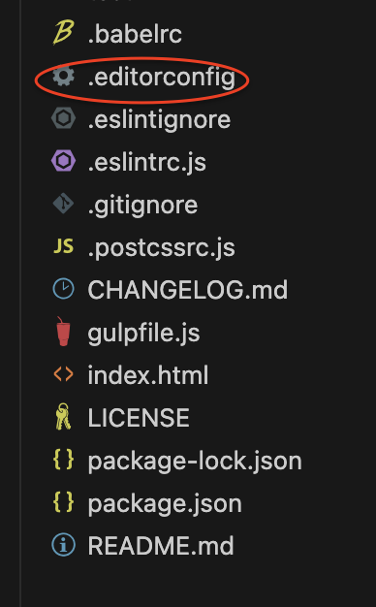Open the .babelrc file

(x=135, y=34)
